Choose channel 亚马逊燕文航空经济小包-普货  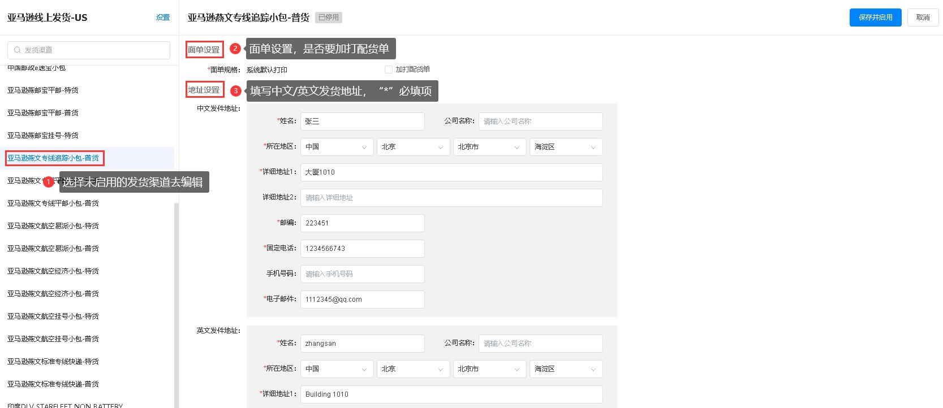click(53, 294)
